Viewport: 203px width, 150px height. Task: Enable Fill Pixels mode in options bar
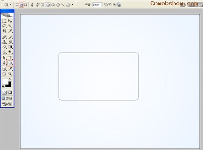26,5
